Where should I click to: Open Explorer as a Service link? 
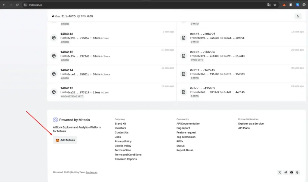(x=251, y=124)
